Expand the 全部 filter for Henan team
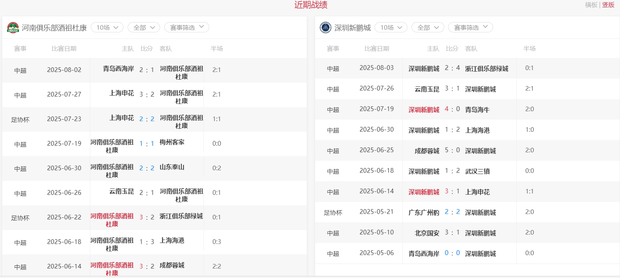Image resolution: width=620 pixels, height=278 pixels. click(x=144, y=27)
